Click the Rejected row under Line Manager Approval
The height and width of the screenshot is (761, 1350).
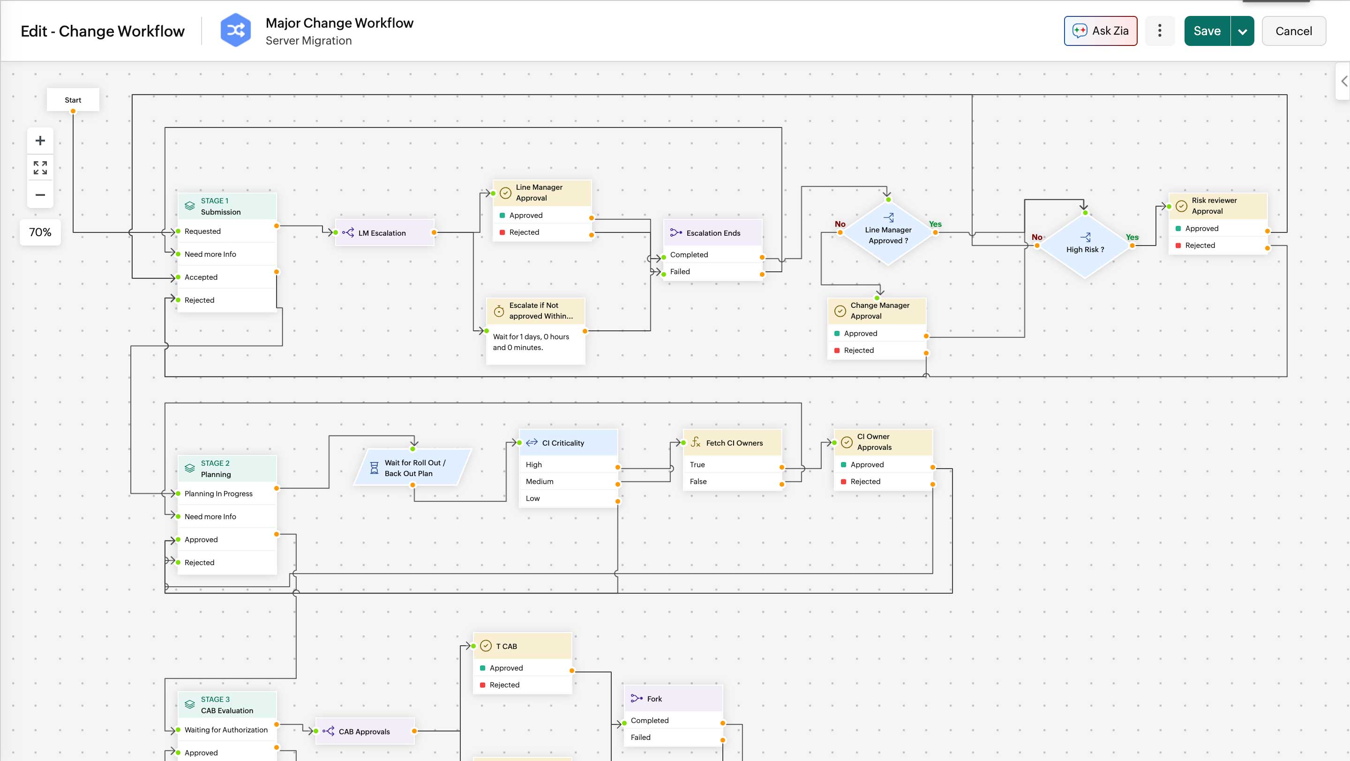point(542,232)
